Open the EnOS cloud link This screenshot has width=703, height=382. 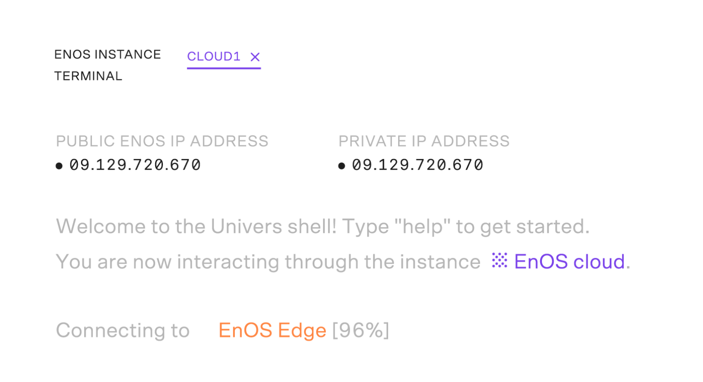[x=569, y=261]
